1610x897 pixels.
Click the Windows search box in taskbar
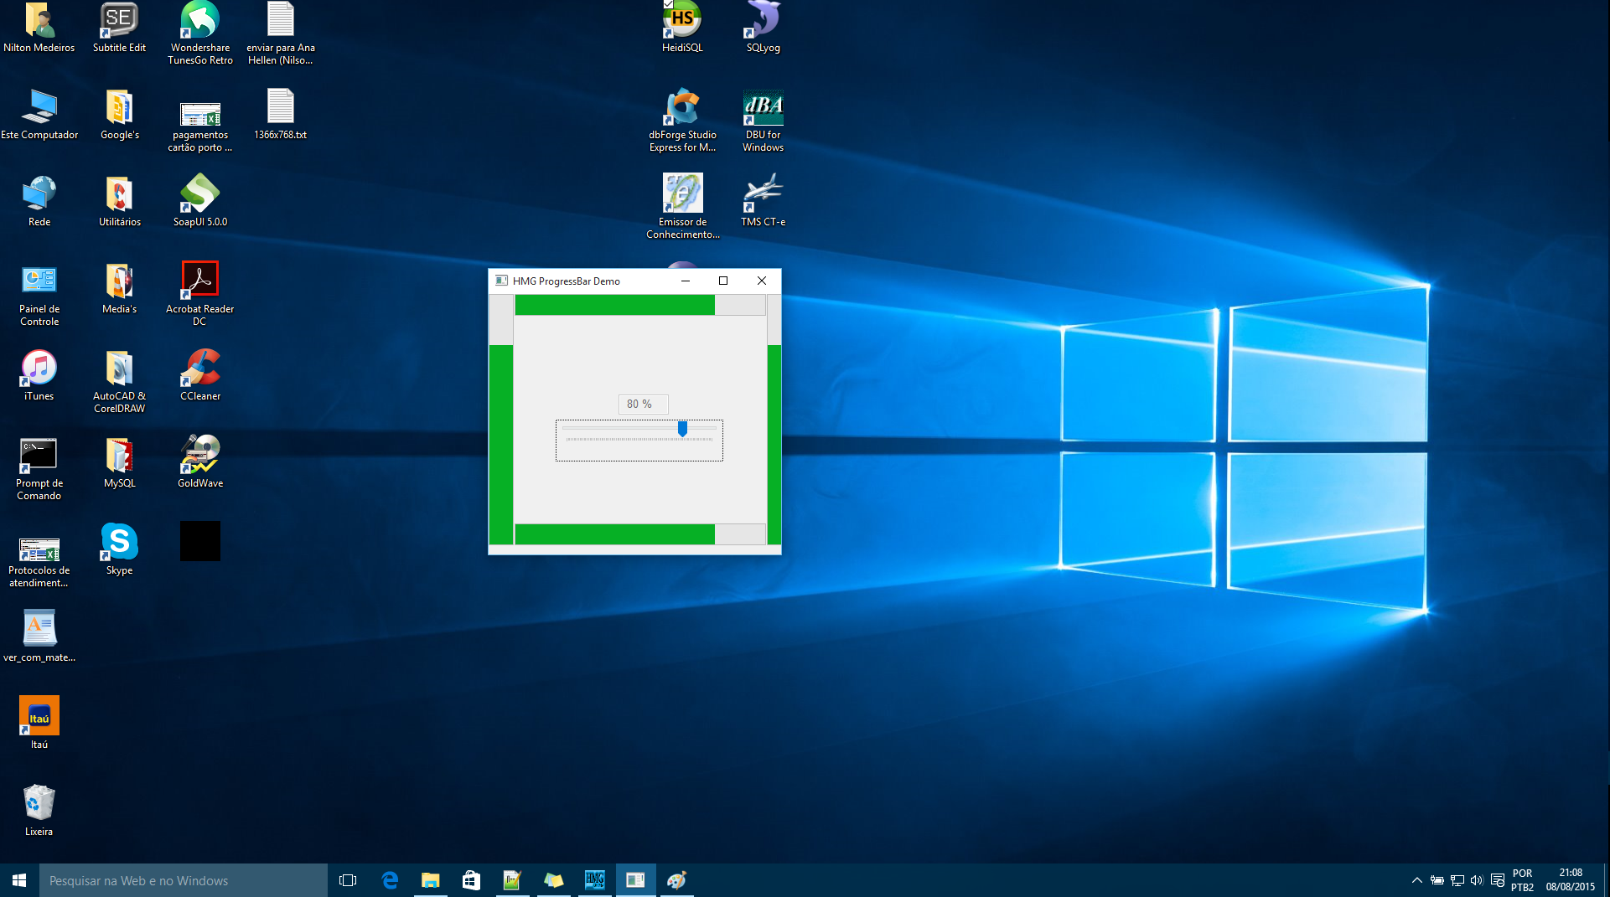click(183, 880)
